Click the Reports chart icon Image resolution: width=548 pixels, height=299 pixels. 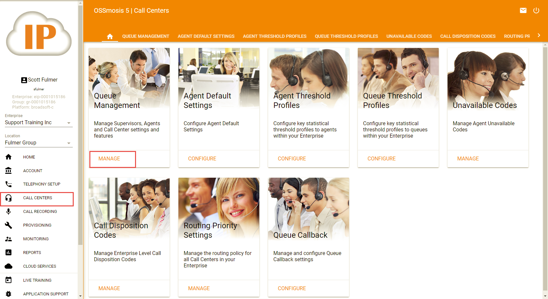pyautogui.click(x=8, y=253)
